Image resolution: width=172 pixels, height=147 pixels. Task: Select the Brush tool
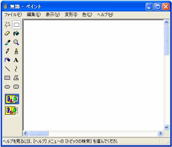point(16,51)
